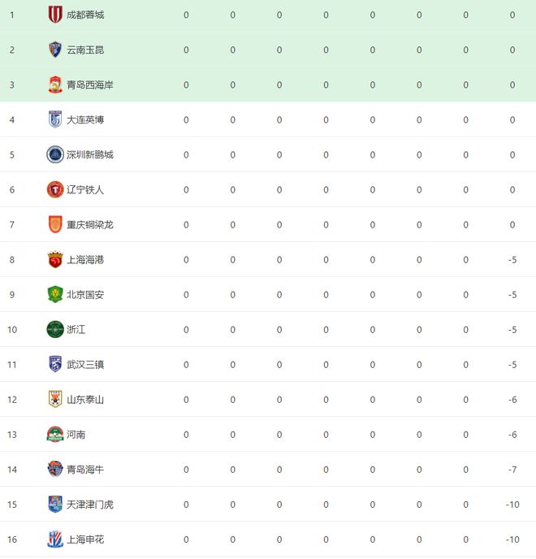Open the 上海申花 team name link
Image resolution: width=536 pixels, height=559 pixels.
coord(85,539)
